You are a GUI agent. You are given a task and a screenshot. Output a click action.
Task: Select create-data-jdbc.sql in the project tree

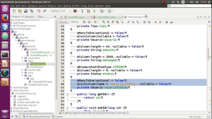28,102
